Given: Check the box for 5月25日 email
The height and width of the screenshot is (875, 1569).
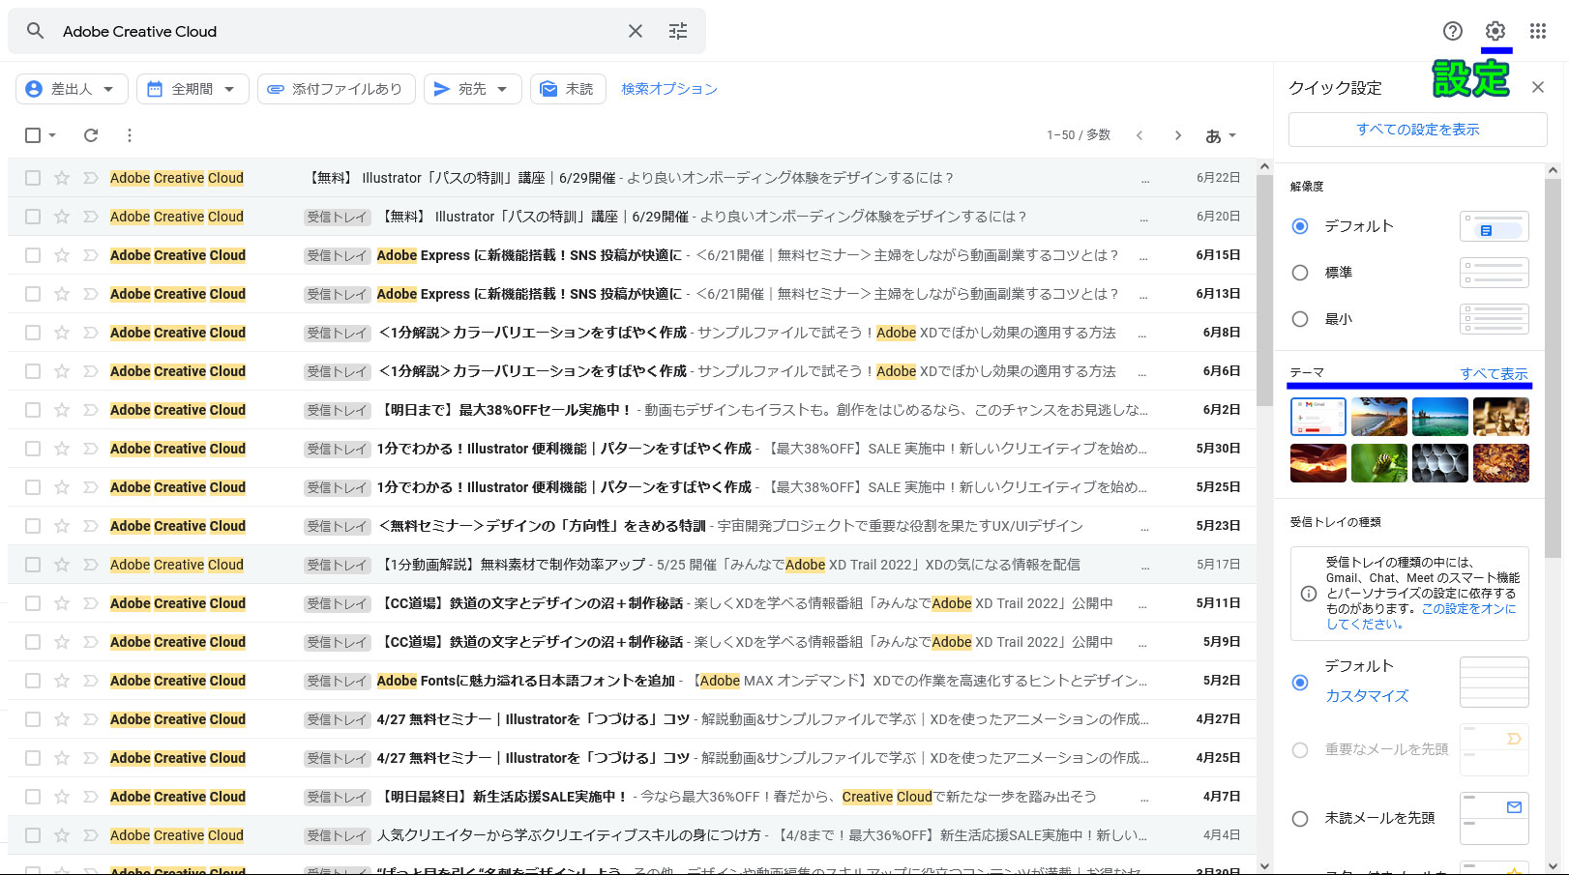Looking at the screenshot, I should [33, 487].
